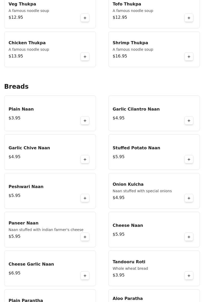Viewport: 204px width, 302px height.
Task: Add Cheese Garlic Naan to order
Action: click(85, 276)
